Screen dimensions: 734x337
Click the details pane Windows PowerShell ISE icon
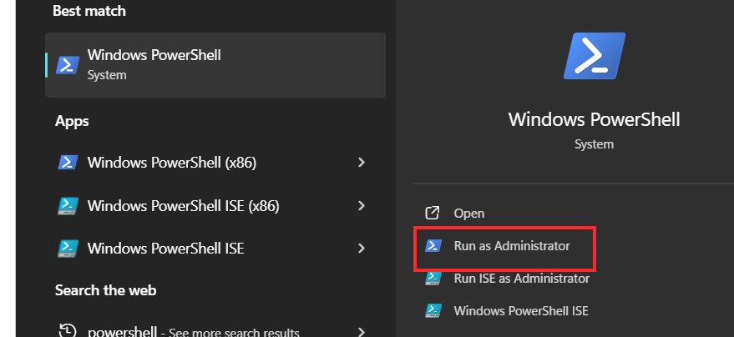[x=433, y=311]
